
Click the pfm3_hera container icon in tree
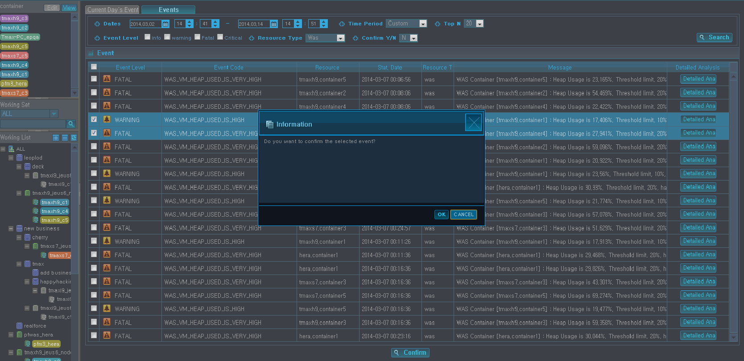coord(28,344)
